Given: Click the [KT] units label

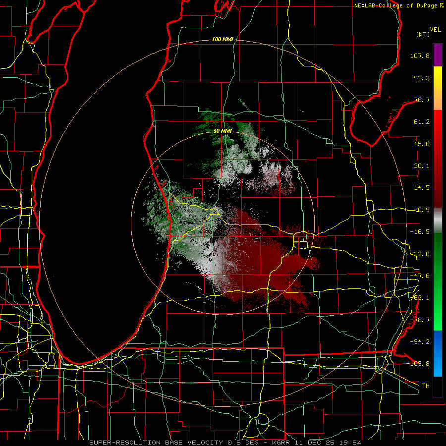Looking at the screenshot, I should point(423,34).
